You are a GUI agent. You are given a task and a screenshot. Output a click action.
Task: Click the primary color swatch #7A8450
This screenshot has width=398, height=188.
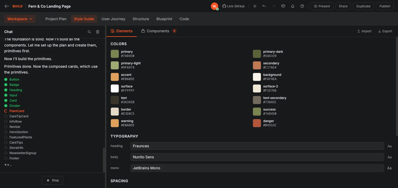coord(115,54)
